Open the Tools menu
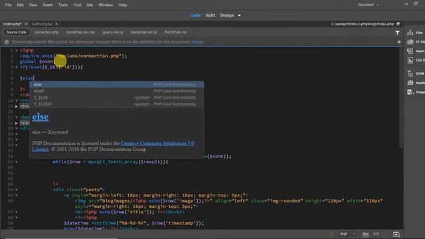Viewport: 425px width, 239px height. (x=63, y=5)
